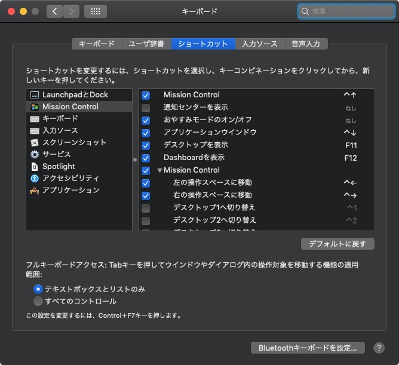Click the F12 shortcut key value
This screenshot has width=399, height=365.
pos(351,158)
